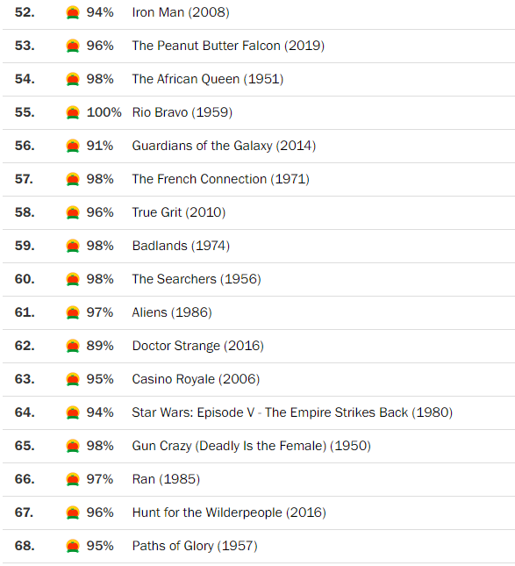Open Gun Crazy (Deadly Is the Female) link
The height and width of the screenshot is (566, 515).
click(x=251, y=446)
